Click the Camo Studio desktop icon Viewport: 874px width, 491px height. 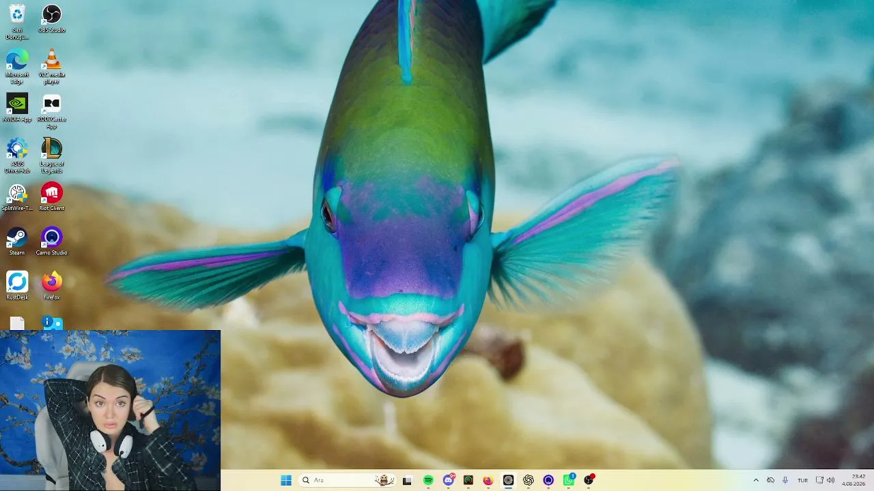(52, 241)
